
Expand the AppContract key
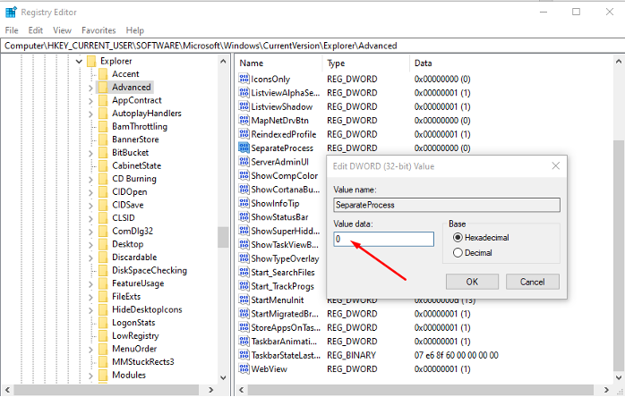(x=90, y=101)
